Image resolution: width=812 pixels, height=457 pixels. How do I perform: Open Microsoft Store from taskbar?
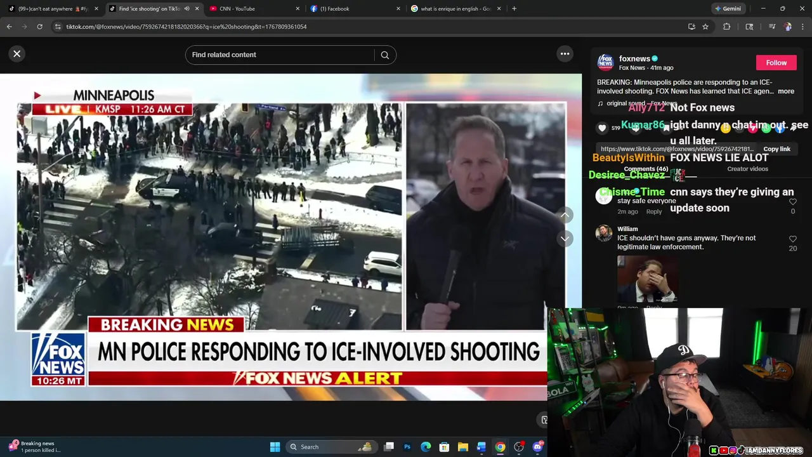pyautogui.click(x=444, y=447)
